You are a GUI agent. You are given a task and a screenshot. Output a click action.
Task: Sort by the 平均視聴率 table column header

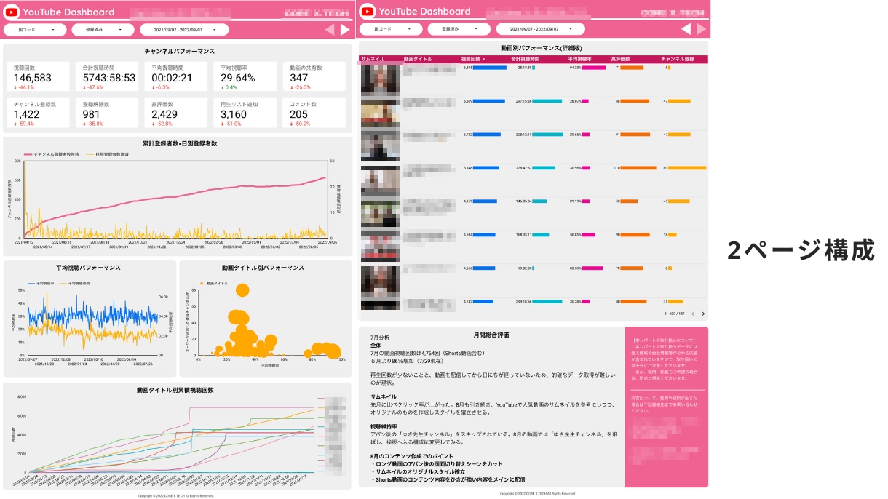click(x=579, y=59)
